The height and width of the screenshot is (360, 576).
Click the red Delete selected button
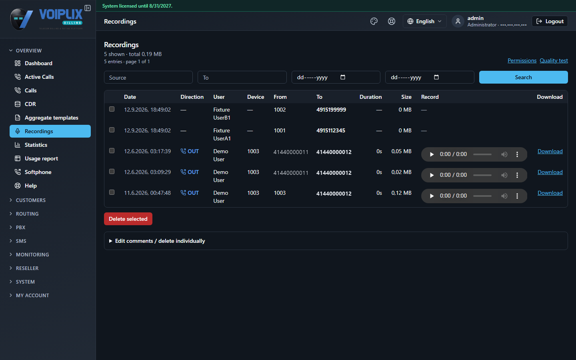[x=128, y=219]
